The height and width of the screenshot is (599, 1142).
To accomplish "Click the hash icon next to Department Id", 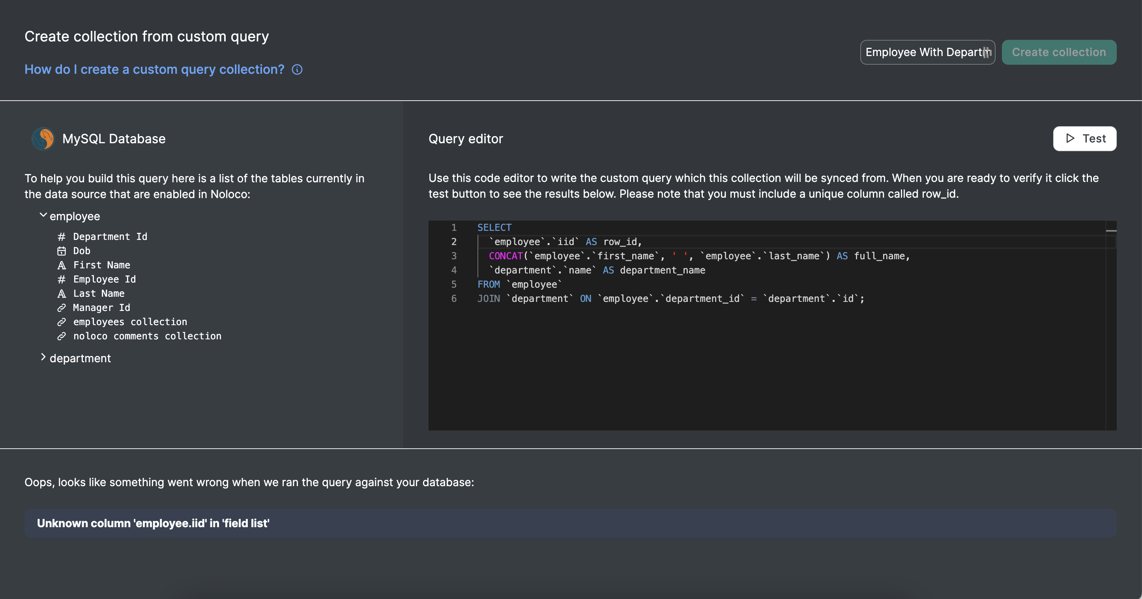I will (62, 237).
